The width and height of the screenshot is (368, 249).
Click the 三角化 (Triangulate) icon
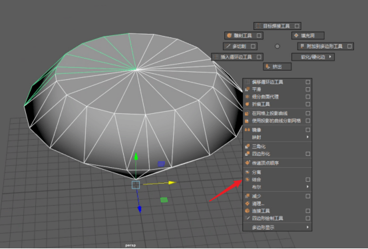tap(247, 146)
